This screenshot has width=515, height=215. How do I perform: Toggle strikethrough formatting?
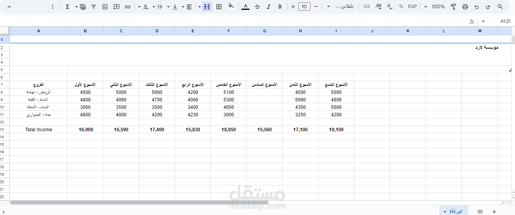pos(257,7)
